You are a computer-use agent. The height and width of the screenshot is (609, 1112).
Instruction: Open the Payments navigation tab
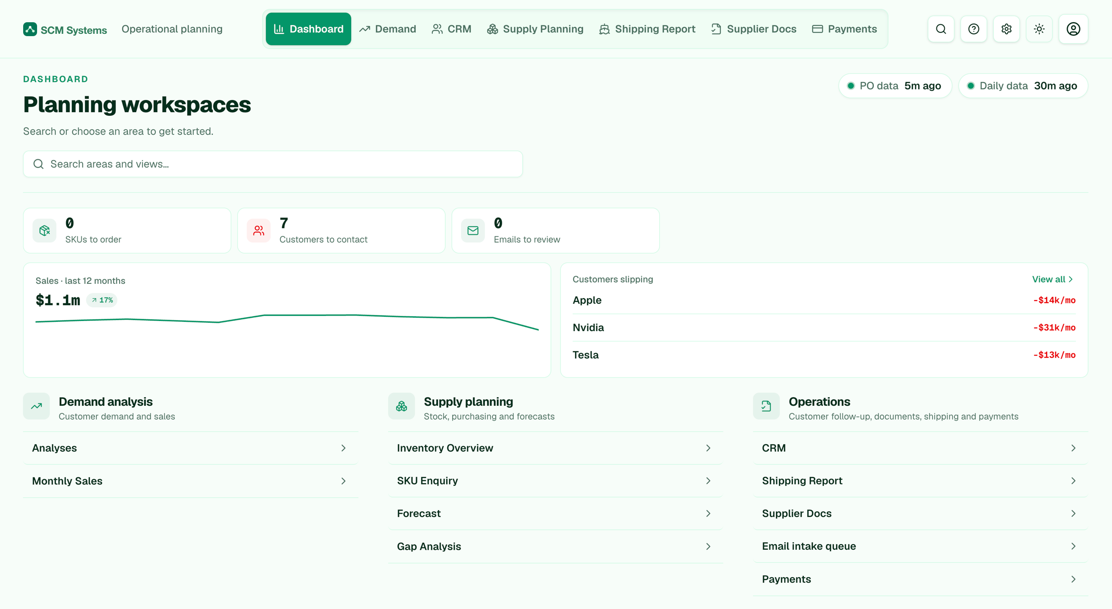845,29
